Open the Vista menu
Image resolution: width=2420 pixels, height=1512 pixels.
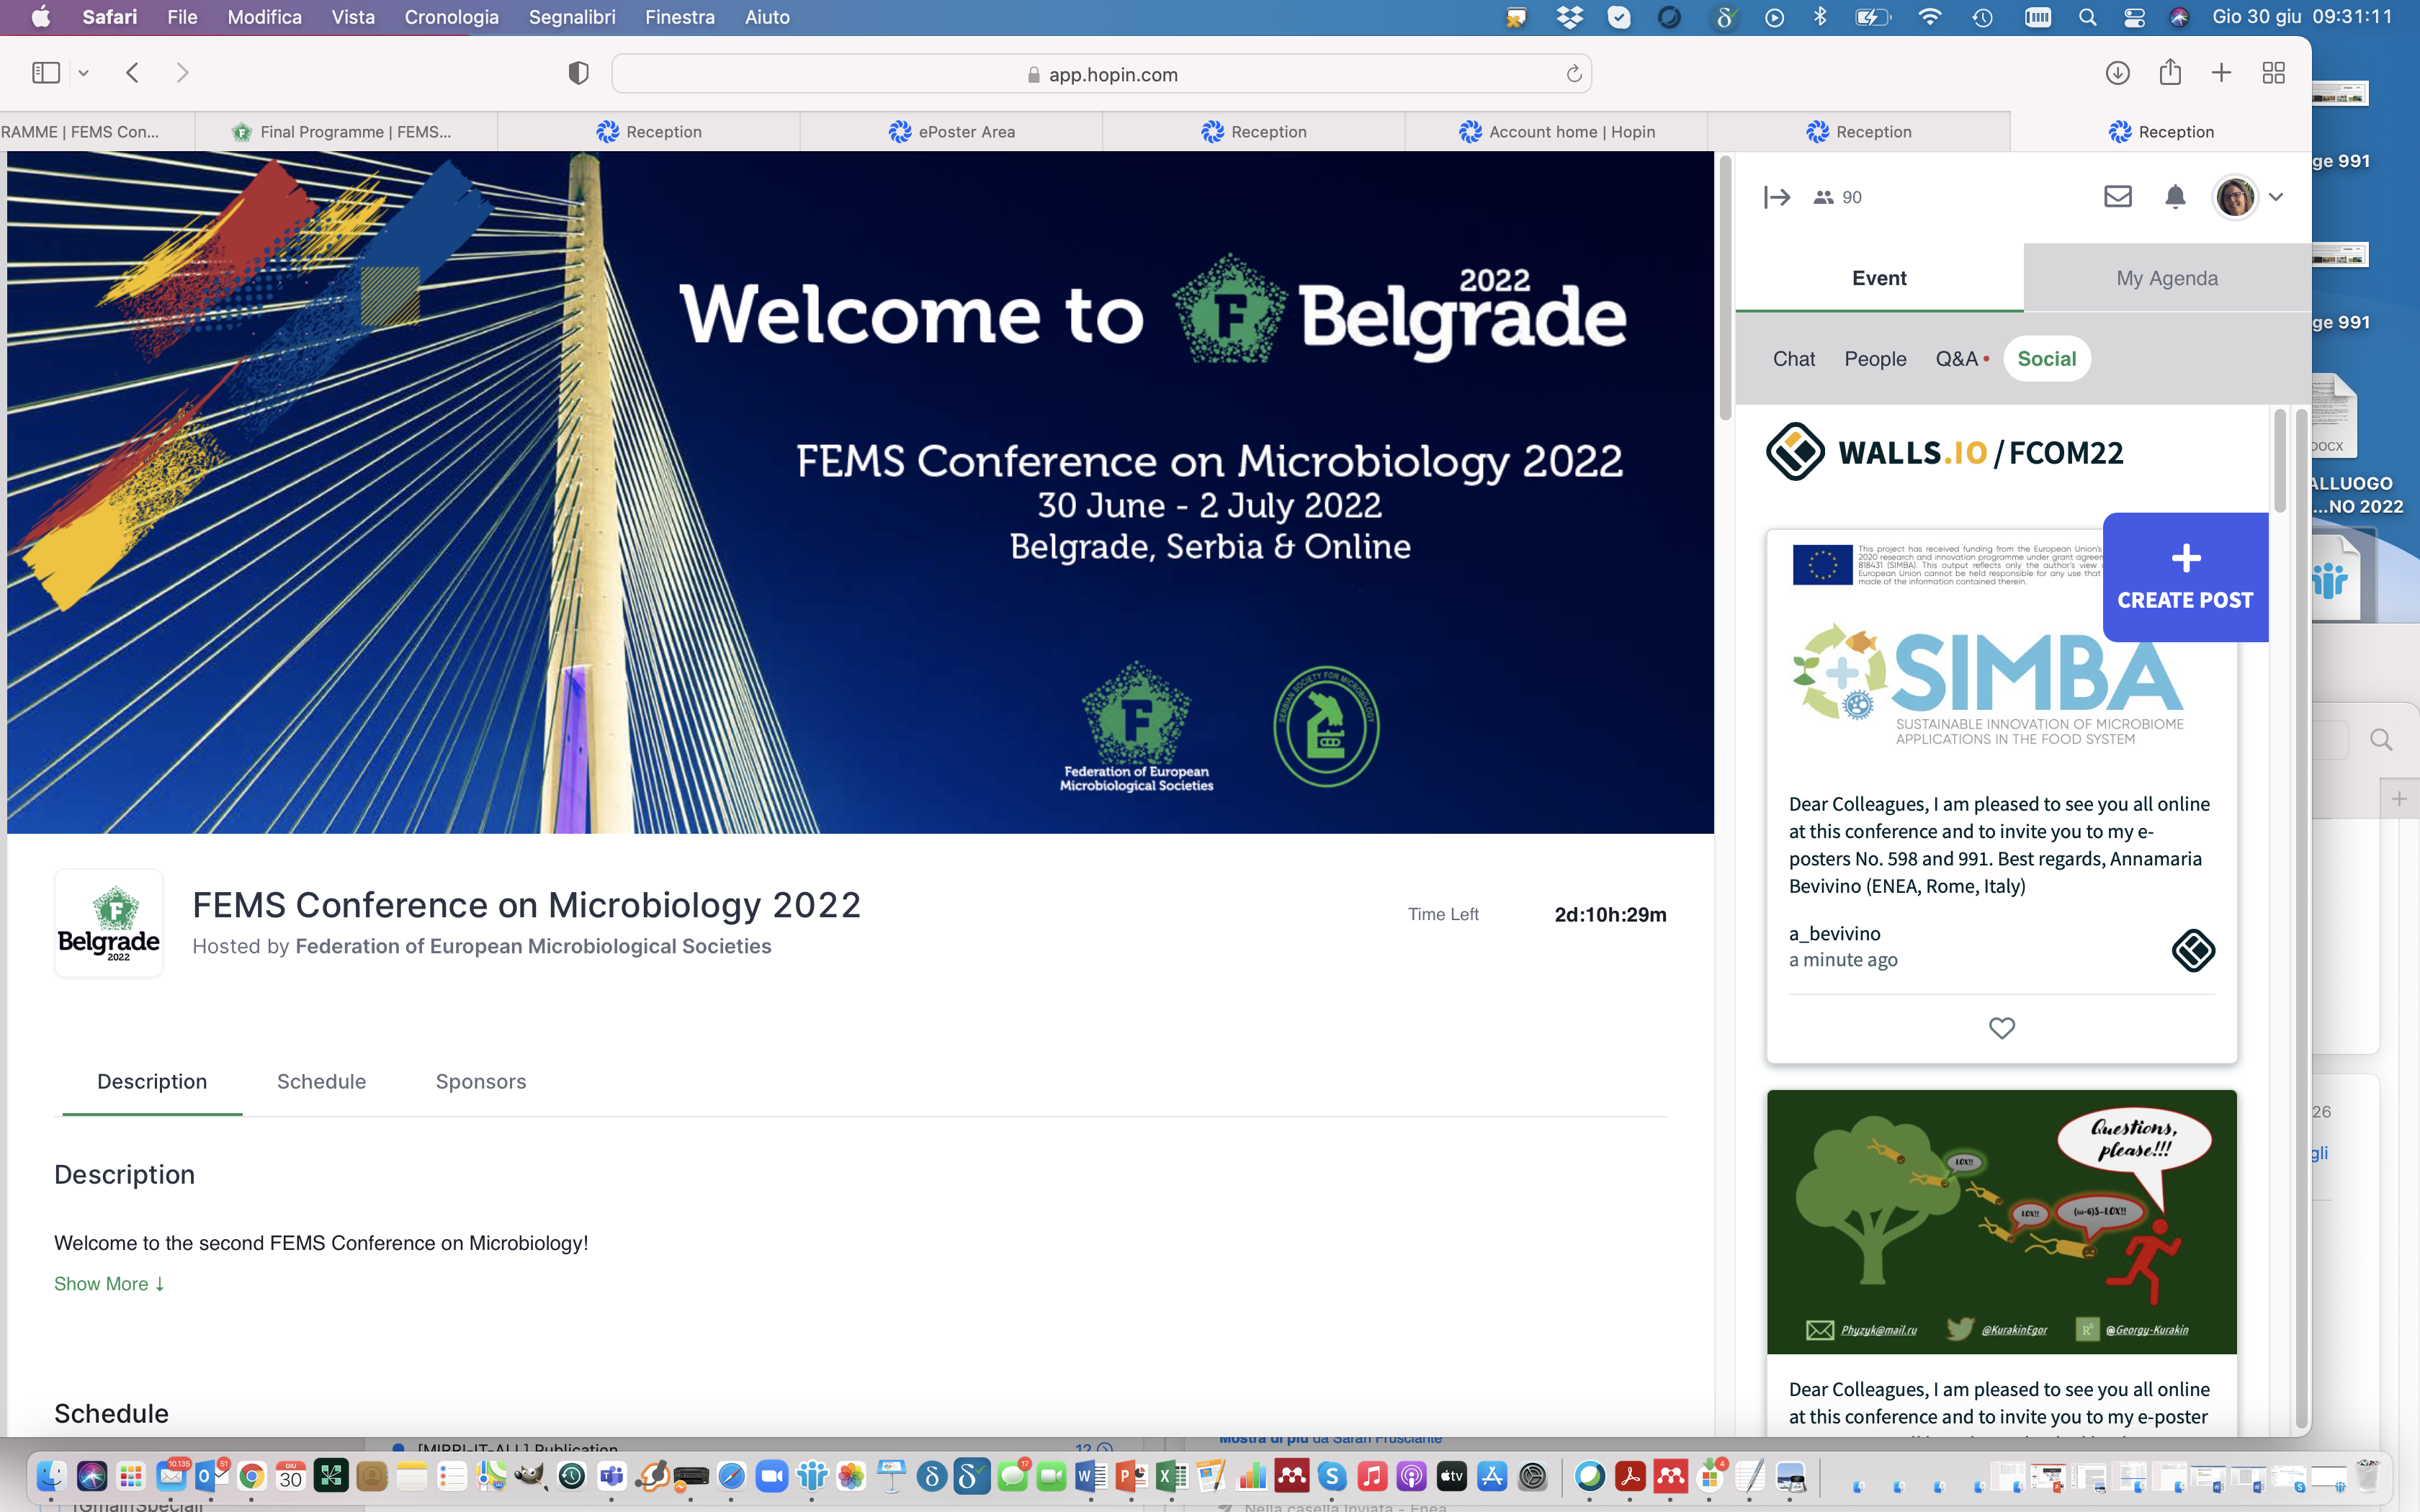353,17
